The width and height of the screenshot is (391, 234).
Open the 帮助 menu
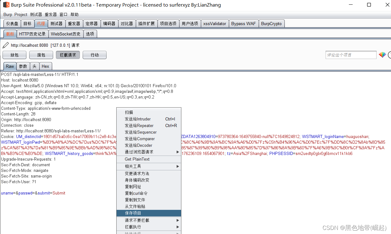tap(74, 14)
